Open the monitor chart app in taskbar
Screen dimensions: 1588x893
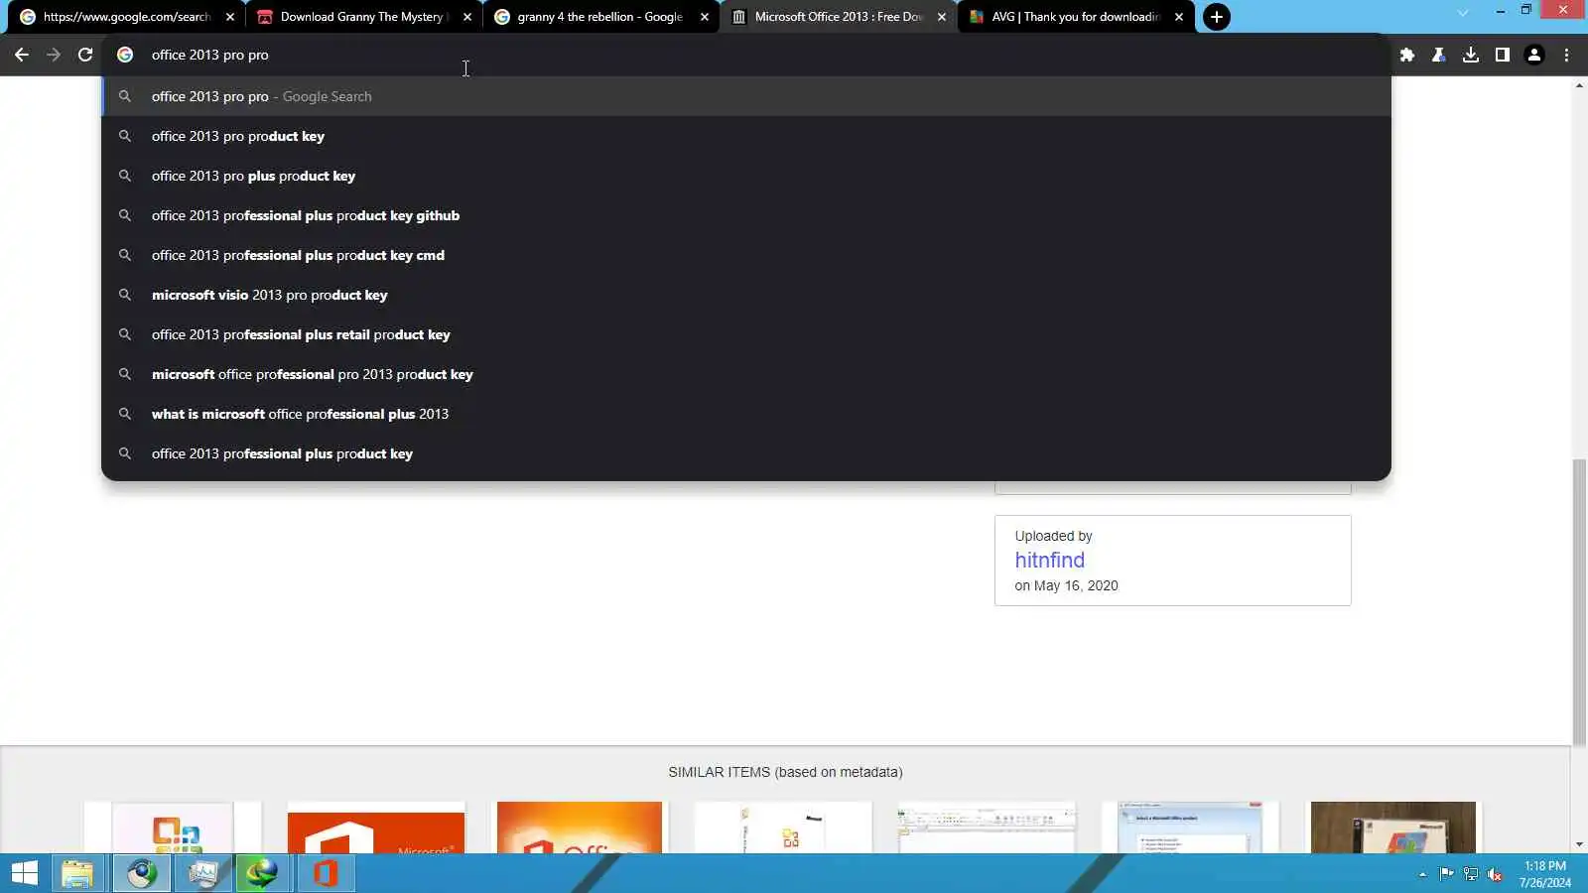click(x=202, y=873)
